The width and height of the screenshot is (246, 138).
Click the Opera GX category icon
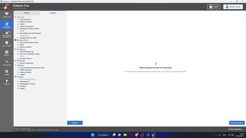(15, 17)
